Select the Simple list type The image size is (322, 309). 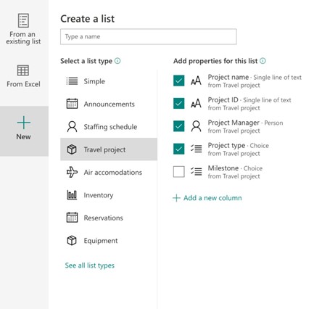point(109,81)
